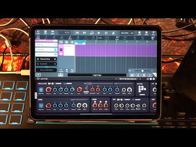The height and width of the screenshot is (147, 196).
Task: Expand the Routing section
Action: (x=46, y=45)
